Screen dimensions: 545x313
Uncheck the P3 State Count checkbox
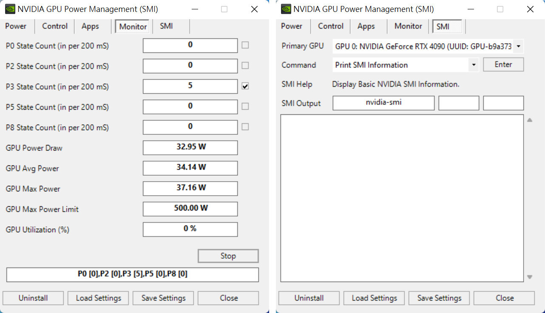(x=245, y=85)
